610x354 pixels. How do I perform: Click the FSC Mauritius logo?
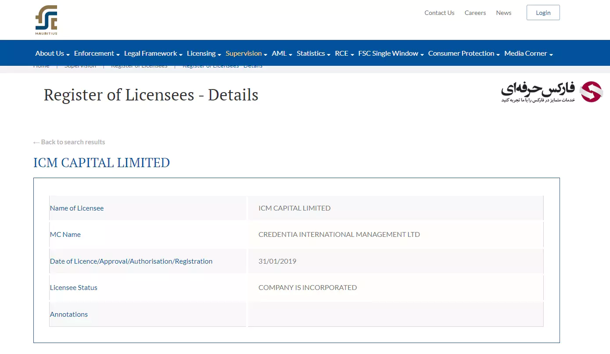47,20
